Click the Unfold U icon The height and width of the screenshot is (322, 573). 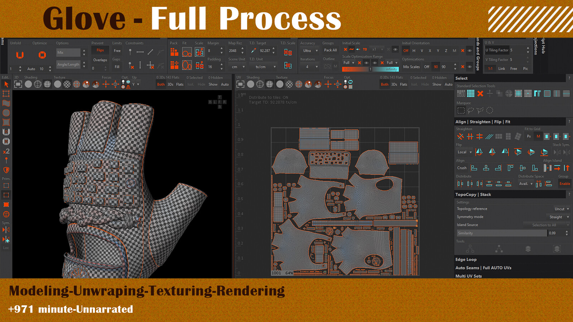point(20,55)
